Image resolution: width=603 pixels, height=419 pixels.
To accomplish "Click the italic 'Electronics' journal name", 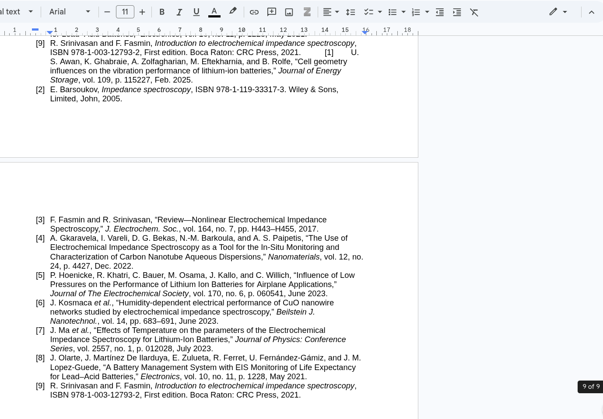I will pos(160,377).
